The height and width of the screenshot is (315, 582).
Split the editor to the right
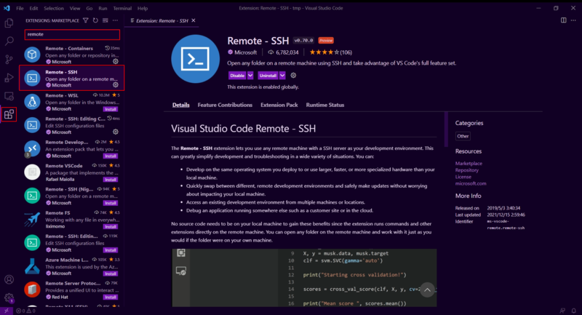(x=563, y=20)
